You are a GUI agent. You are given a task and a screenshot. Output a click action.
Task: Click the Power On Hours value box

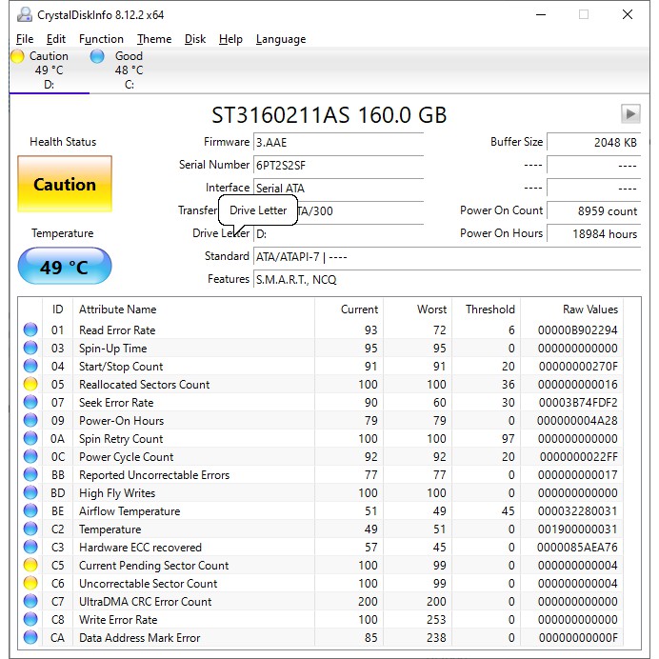pyautogui.click(x=593, y=234)
